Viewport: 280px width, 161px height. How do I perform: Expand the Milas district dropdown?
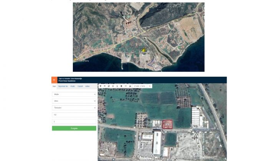tap(74, 101)
